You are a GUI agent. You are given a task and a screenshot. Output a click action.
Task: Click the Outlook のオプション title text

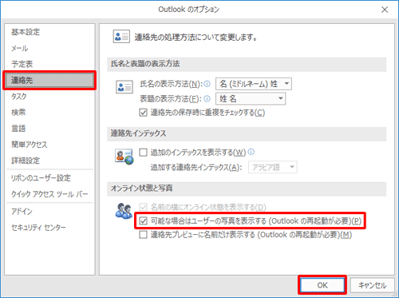point(189,10)
